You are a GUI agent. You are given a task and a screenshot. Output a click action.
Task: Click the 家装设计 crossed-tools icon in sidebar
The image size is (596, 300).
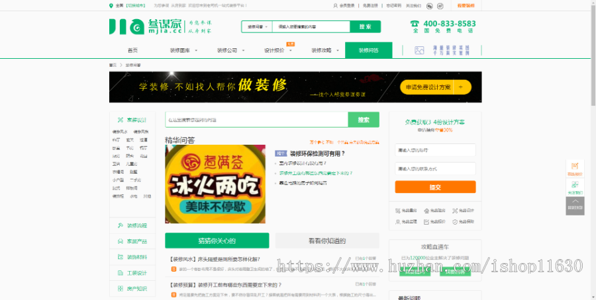coord(120,120)
